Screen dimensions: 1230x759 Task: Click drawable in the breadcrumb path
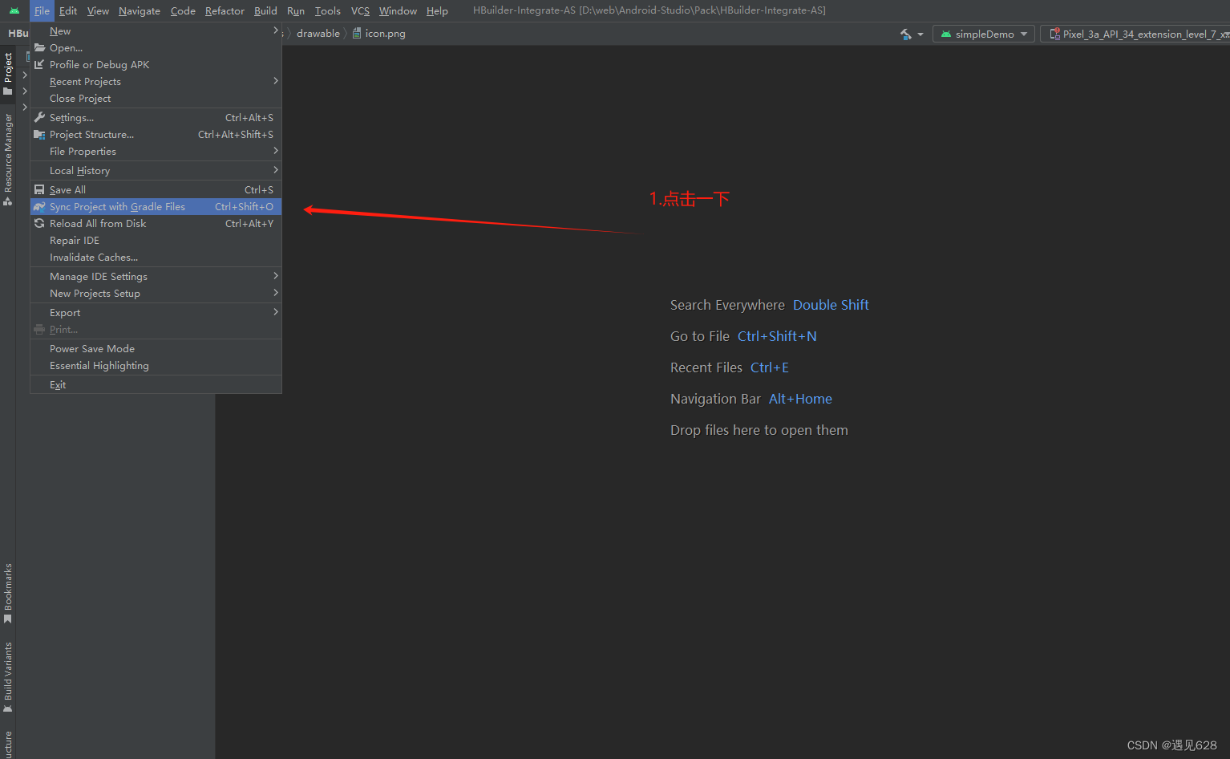click(318, 33)
